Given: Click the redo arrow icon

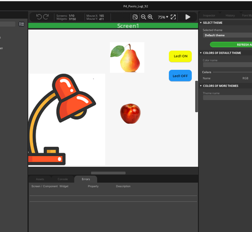Looking at the screenshot, I should (46, 17).
